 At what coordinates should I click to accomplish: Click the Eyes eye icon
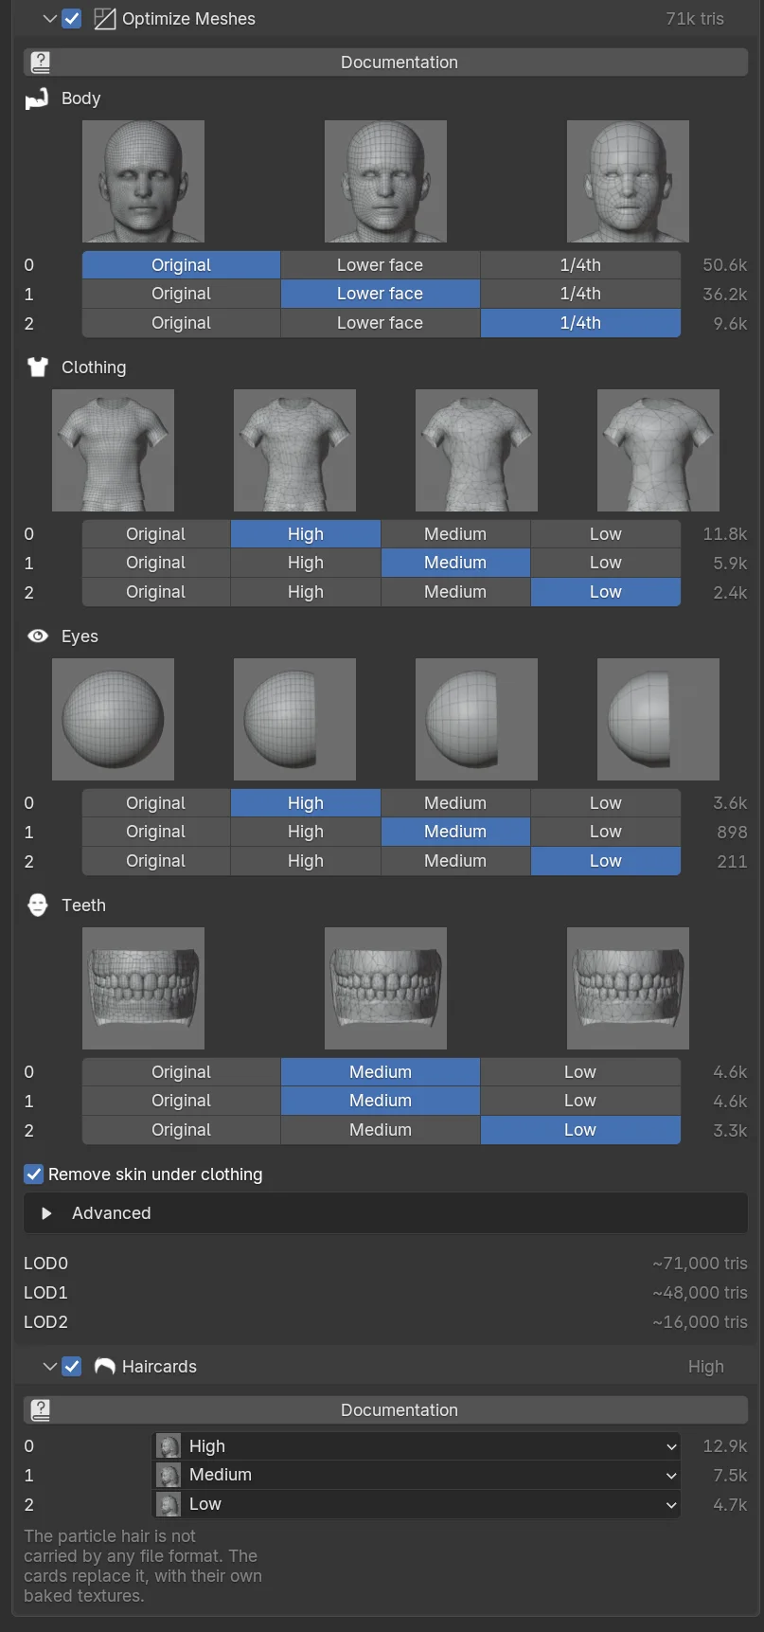[x=37, y=637]
